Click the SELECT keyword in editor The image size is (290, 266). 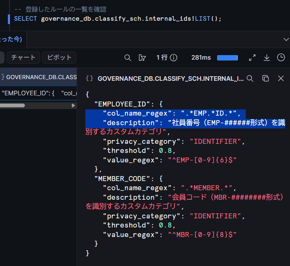26,19
